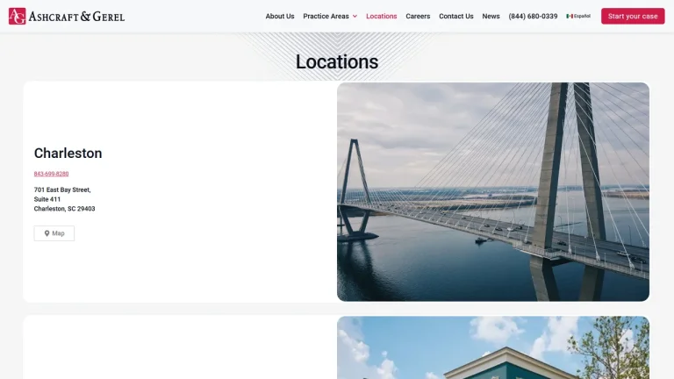Viewport: 674px width, 379px height.
Task: Click the Start your case button
Action: [633, 17]
